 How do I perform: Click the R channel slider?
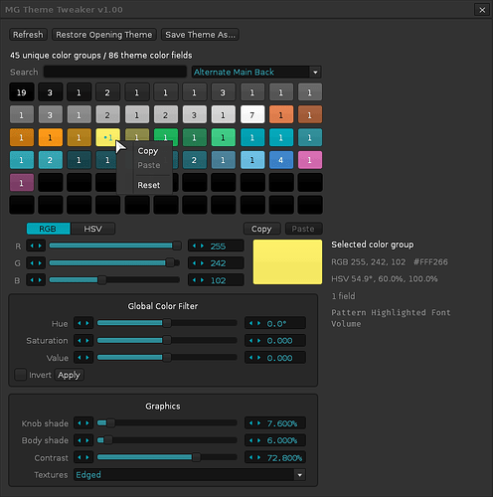115,246
